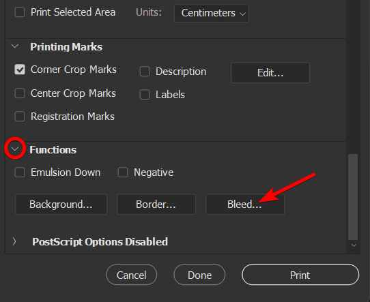Click the Edit... button
The height and width of the screenshot is (302, 370).
pos(270,72)
